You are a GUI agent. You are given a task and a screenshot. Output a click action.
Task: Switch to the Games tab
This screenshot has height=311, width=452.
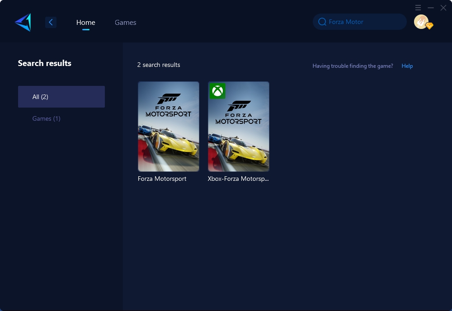click(x=125, y=23)
